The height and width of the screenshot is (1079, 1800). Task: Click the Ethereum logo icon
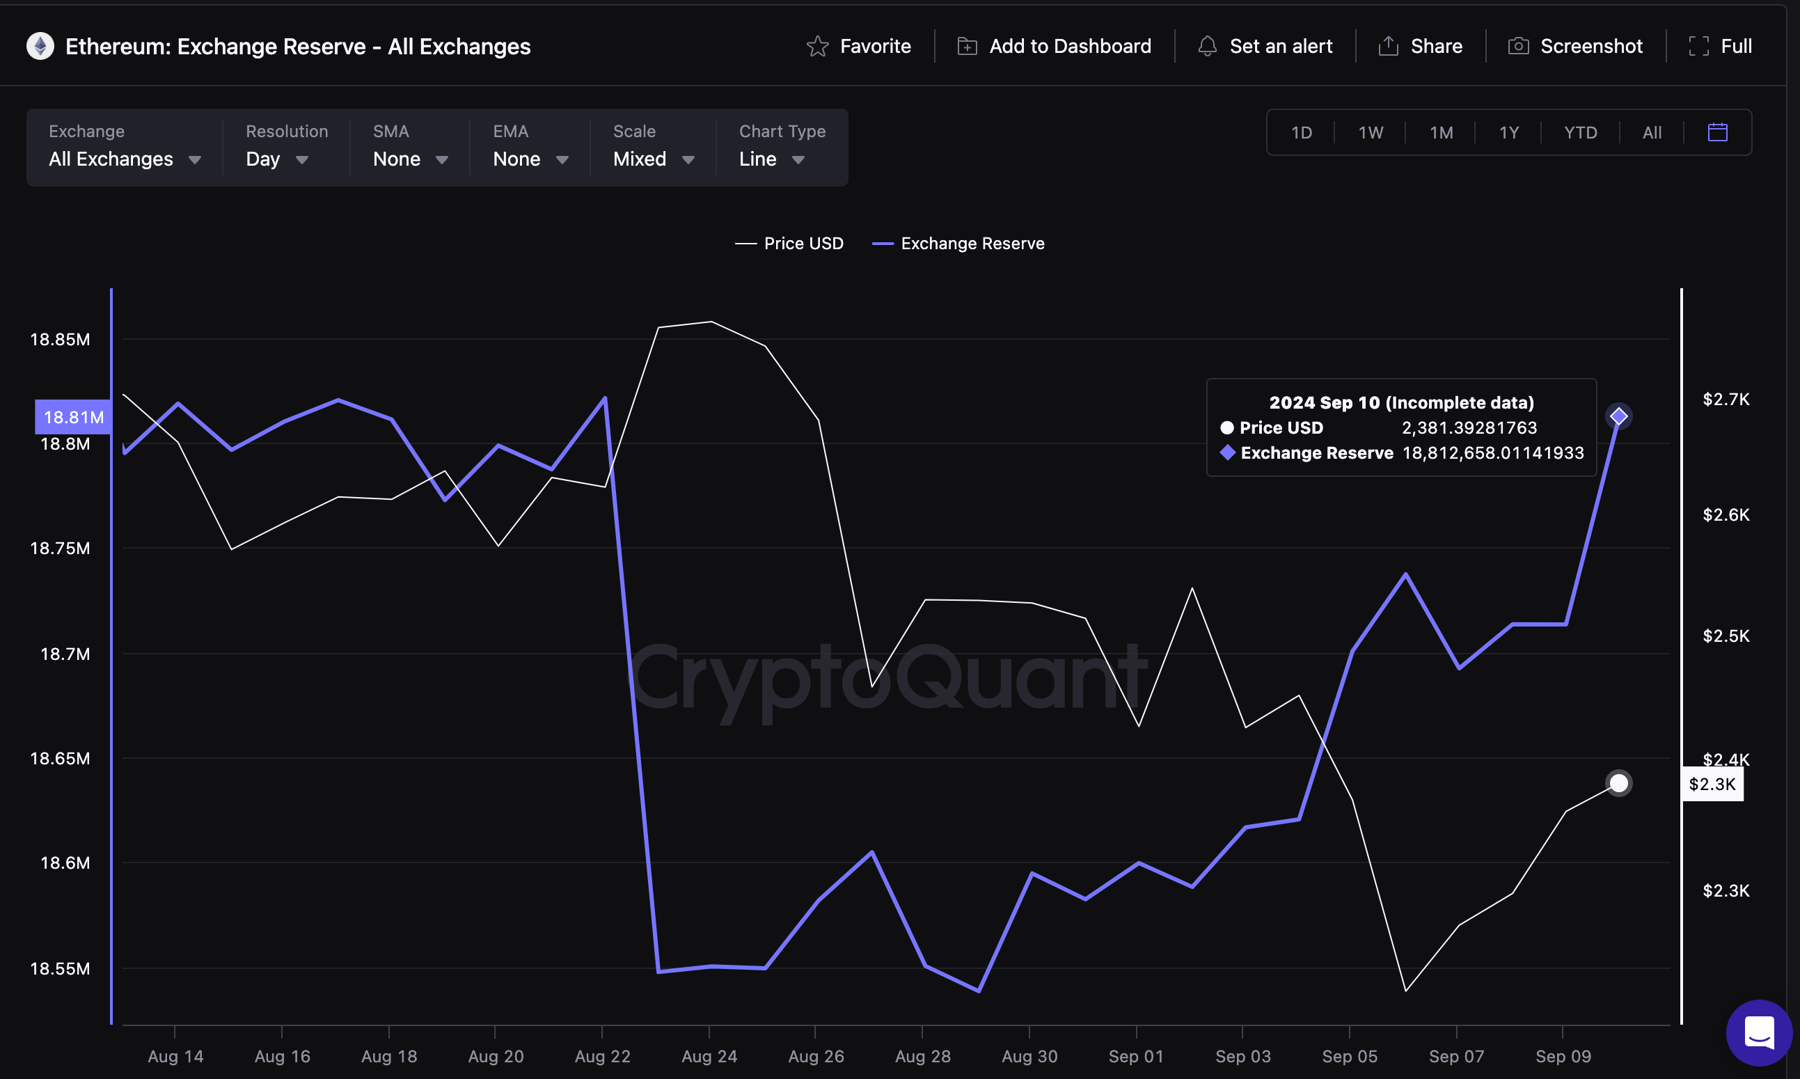pyautogui.click(x=40, y=44)
